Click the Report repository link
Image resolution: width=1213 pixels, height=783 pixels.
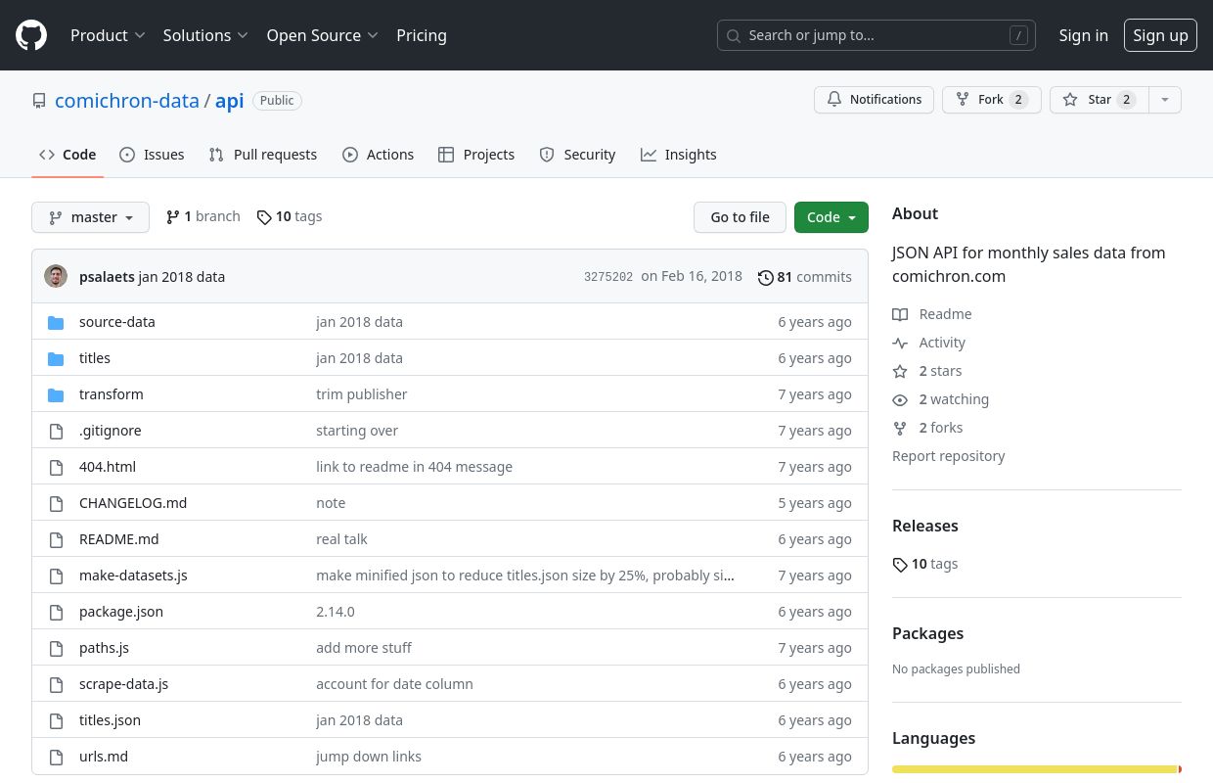[x=949, y=456]
